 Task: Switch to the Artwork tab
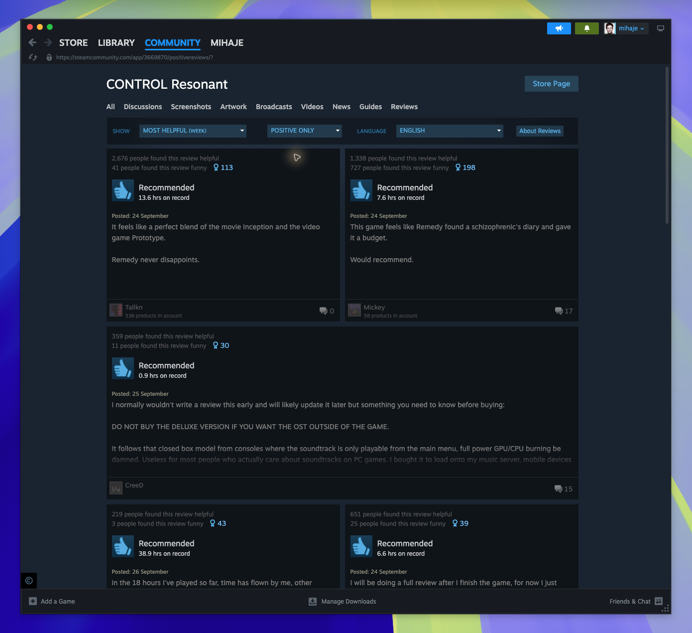(x=233, y=107)
